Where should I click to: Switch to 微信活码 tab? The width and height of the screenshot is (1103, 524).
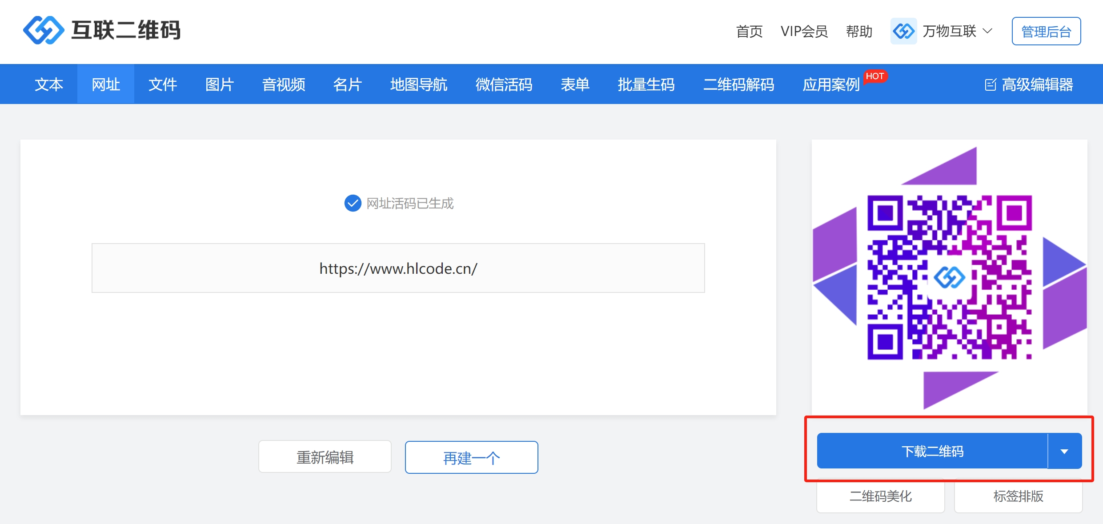(504, 84)
